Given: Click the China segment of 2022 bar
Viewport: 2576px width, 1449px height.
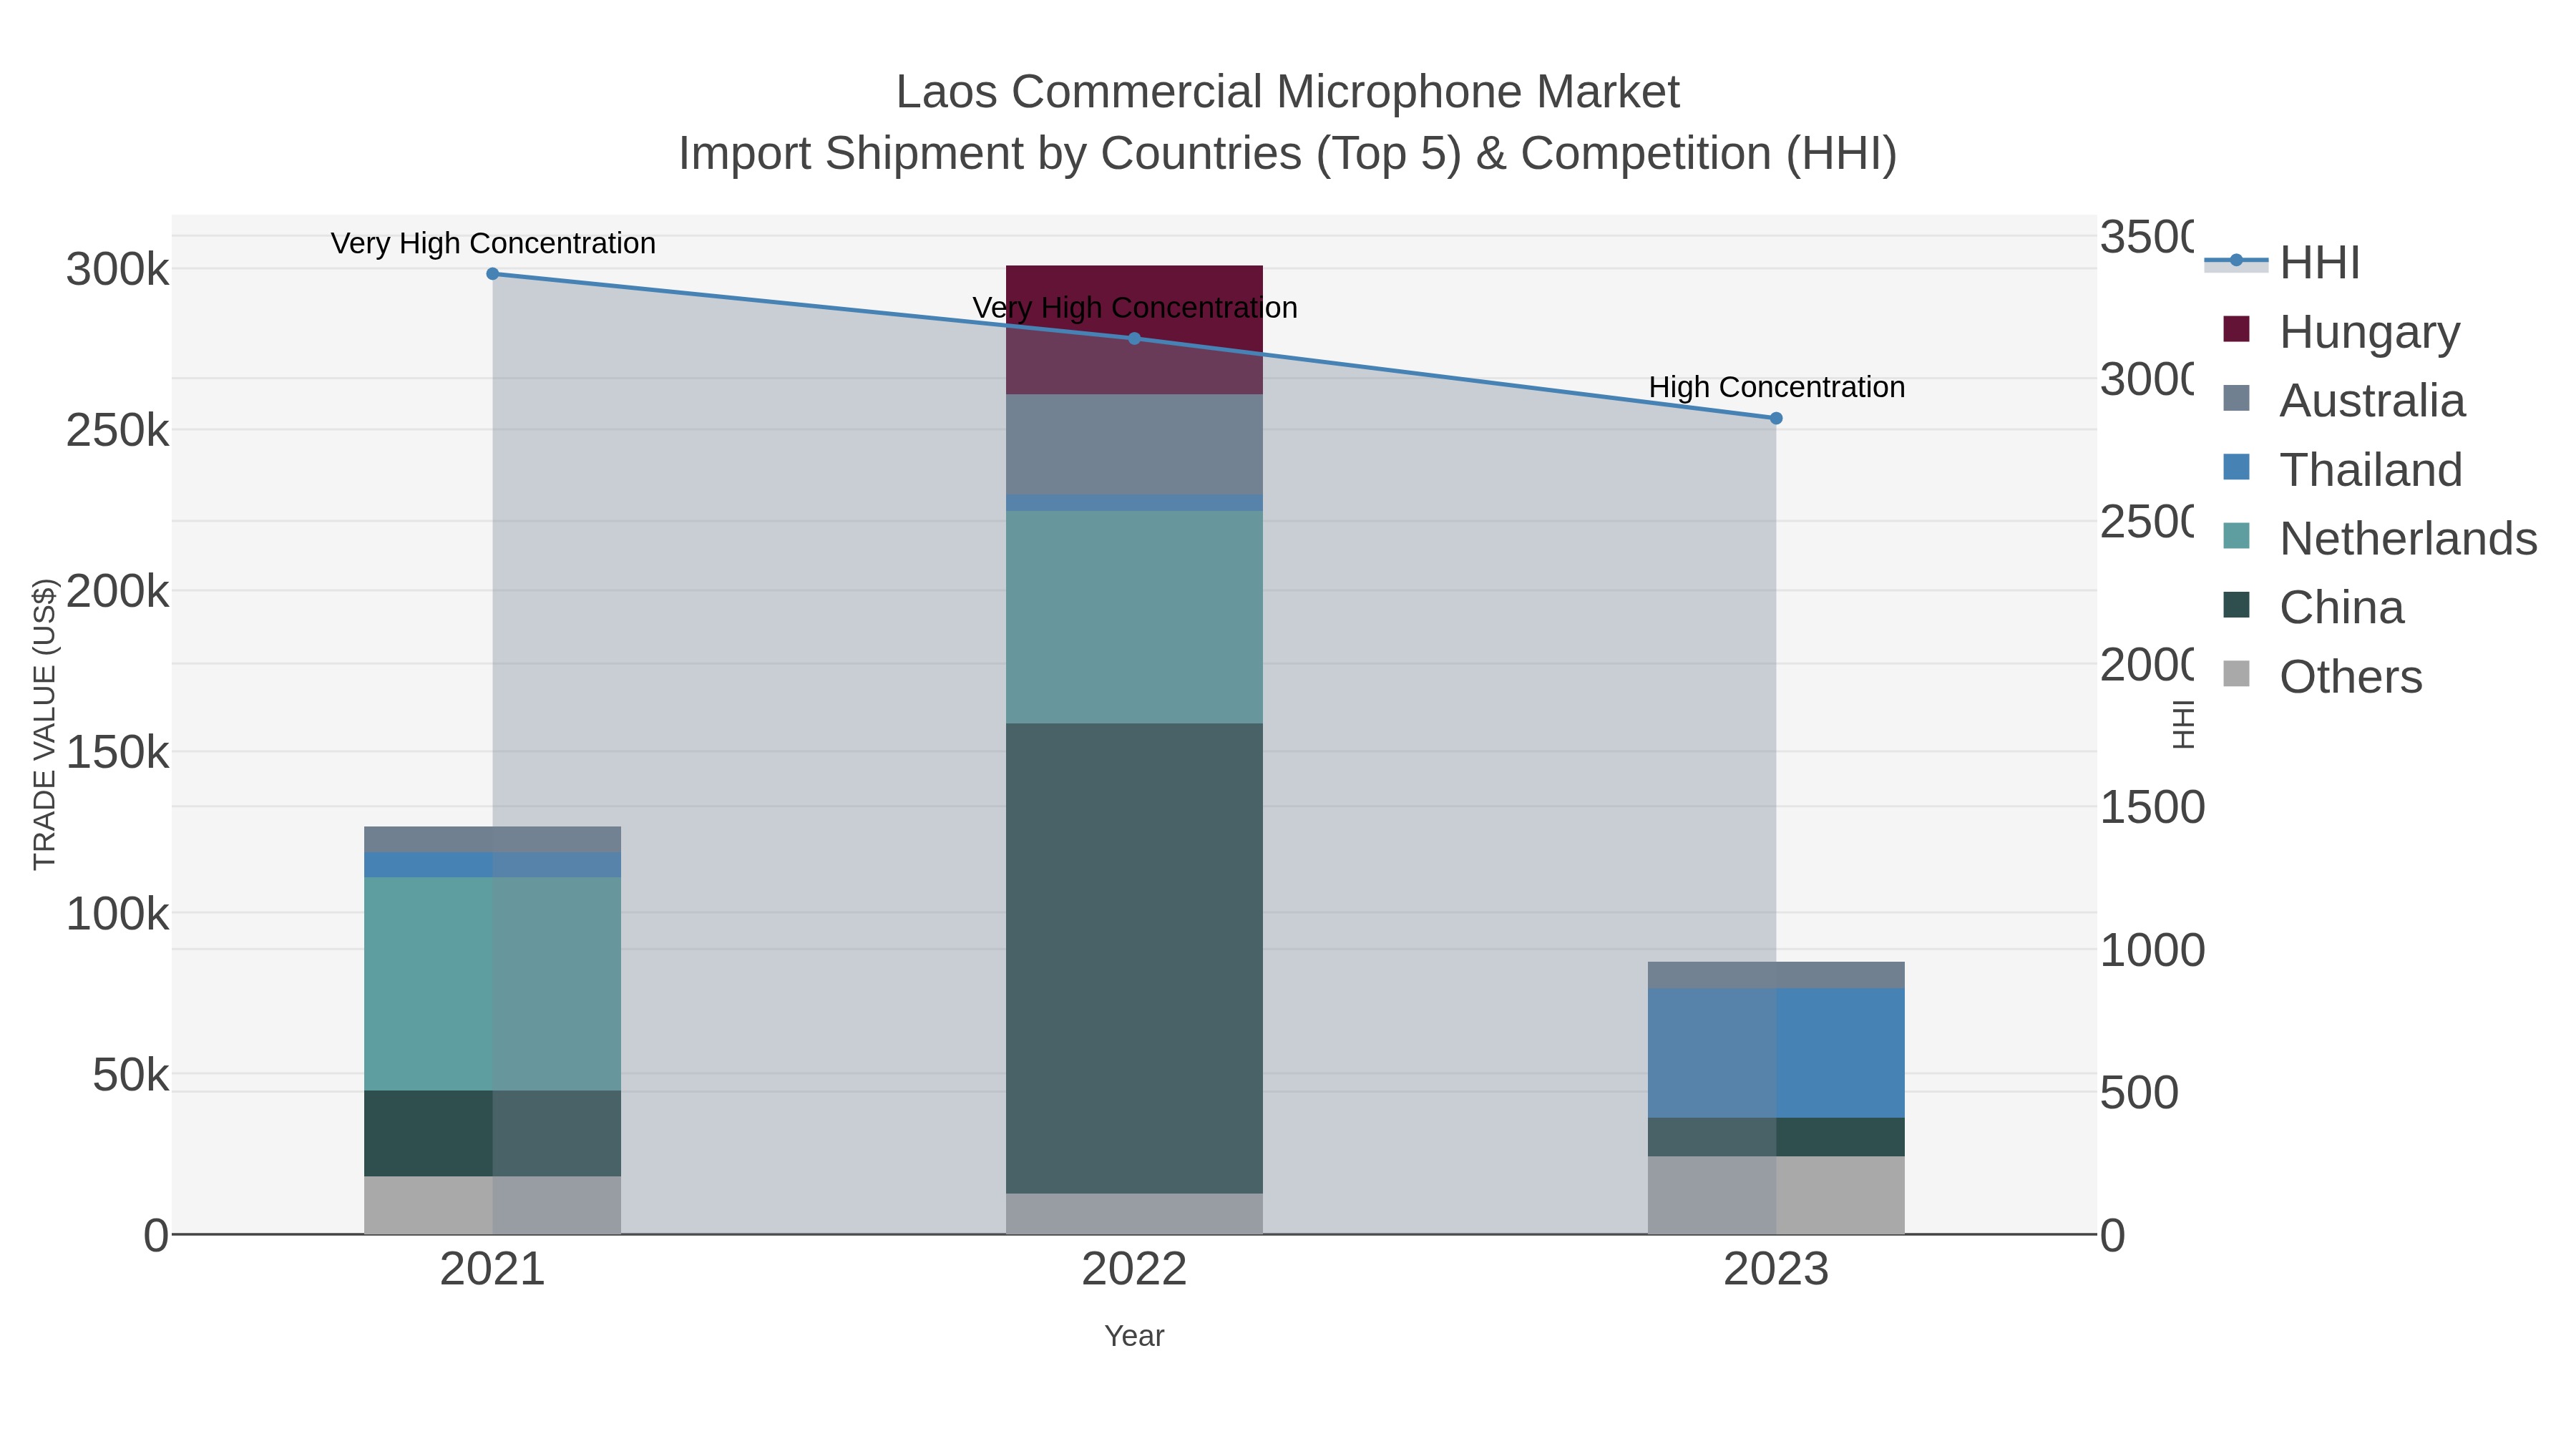Looking at the screenshot, I should coord(1134,958).
